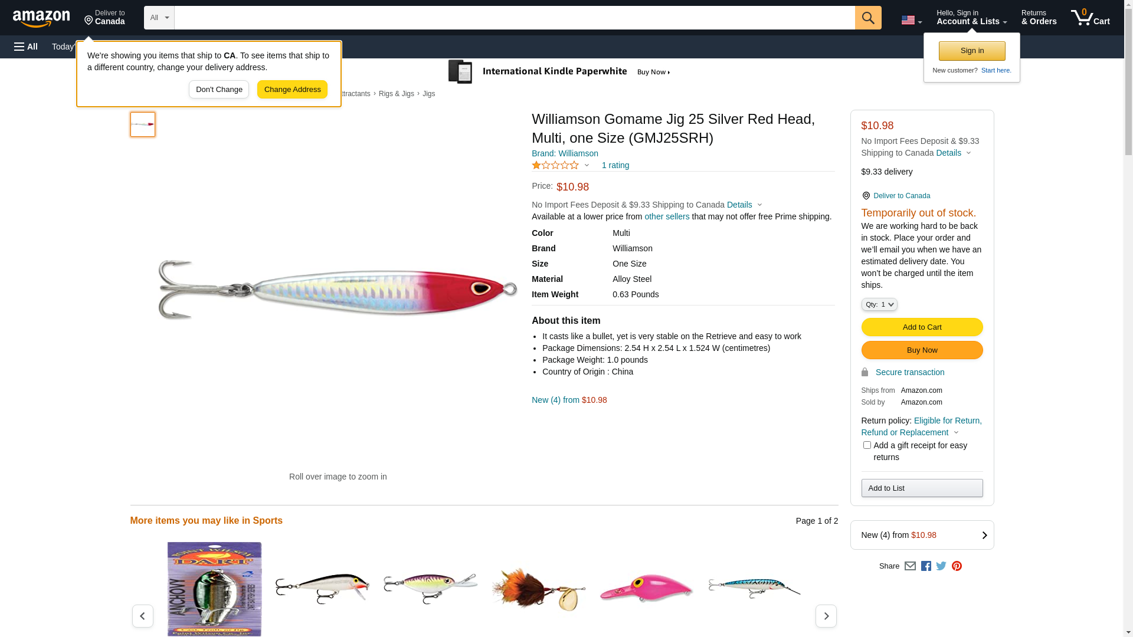Click the Amazon logo
Screen dimensions: 1133x637
41,18
